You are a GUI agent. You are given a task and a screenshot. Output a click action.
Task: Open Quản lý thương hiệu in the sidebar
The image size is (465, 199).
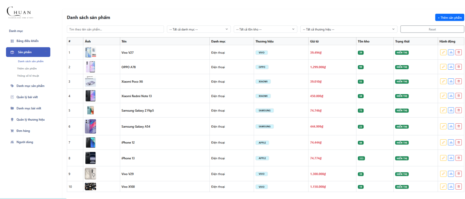pos(30,120)
